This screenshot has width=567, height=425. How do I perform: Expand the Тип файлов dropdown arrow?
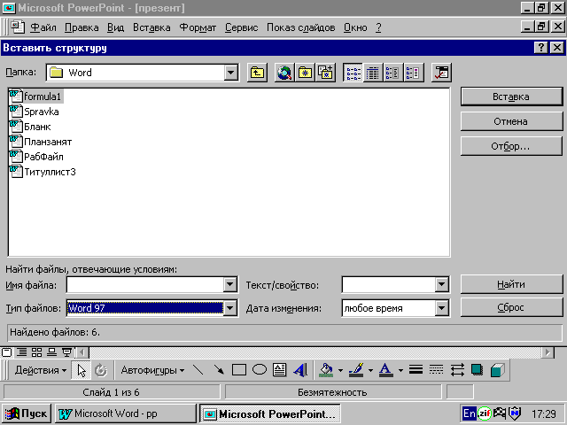coord(230,308)
